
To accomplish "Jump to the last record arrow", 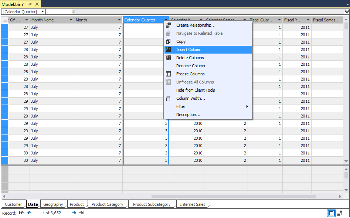I will [82, 213].
